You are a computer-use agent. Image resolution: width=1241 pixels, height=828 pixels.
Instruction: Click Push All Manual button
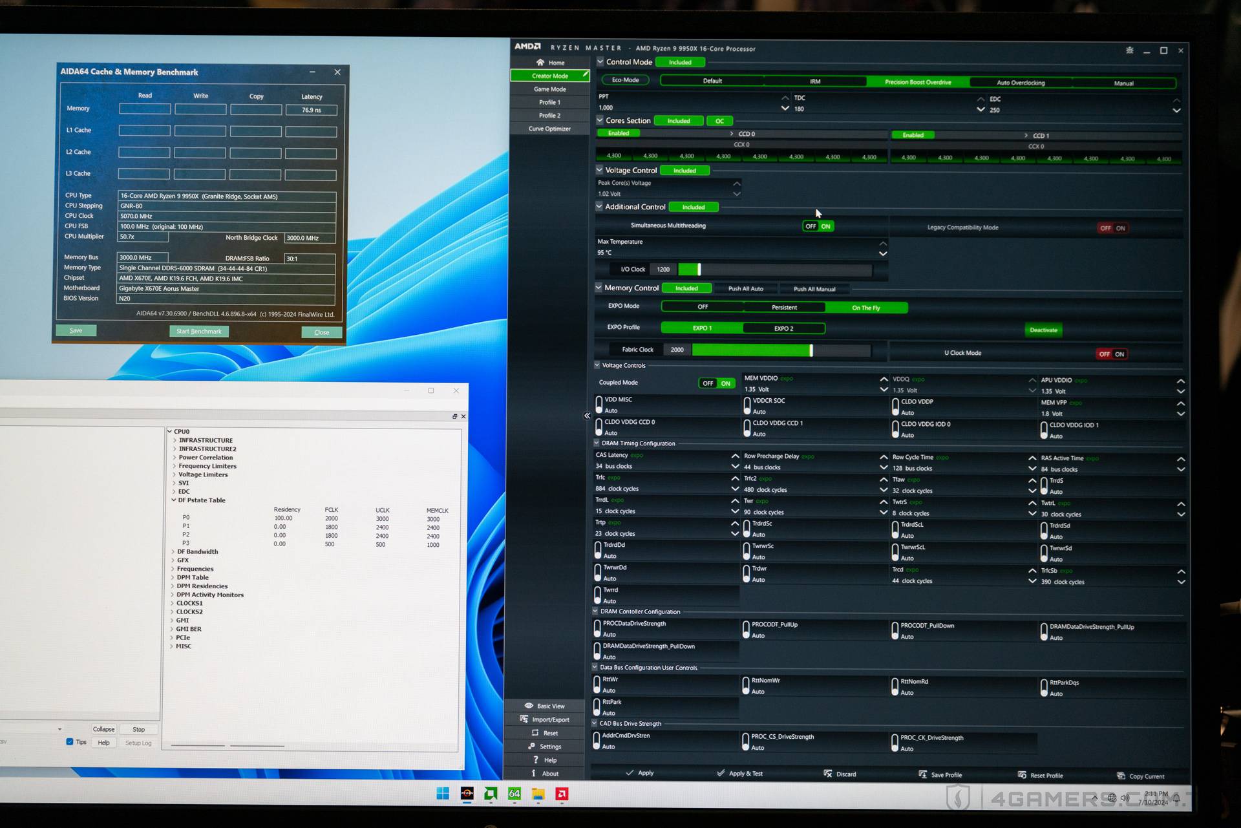point(814,289)
